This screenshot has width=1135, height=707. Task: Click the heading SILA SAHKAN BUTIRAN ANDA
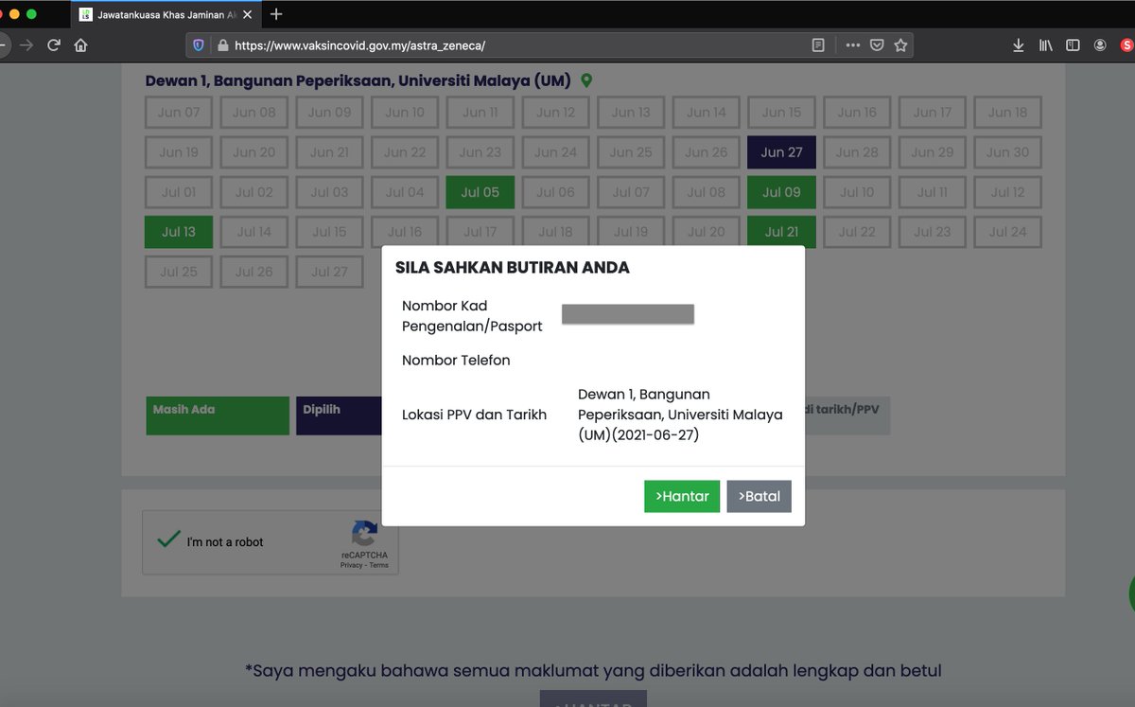click(x=512, y=268)
